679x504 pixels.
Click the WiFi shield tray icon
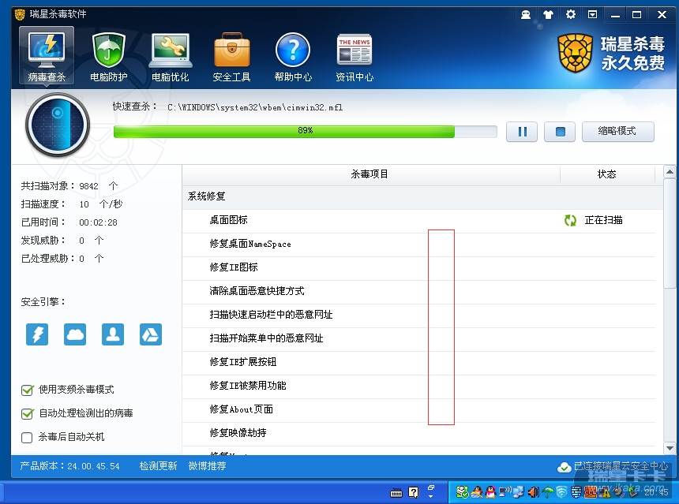pos(561,492)
